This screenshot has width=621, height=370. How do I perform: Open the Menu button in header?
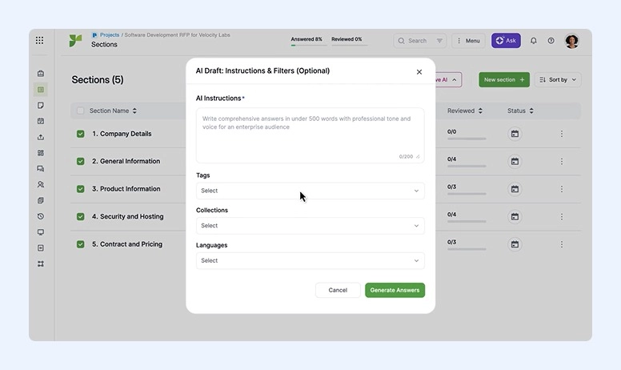pos(468,40)
